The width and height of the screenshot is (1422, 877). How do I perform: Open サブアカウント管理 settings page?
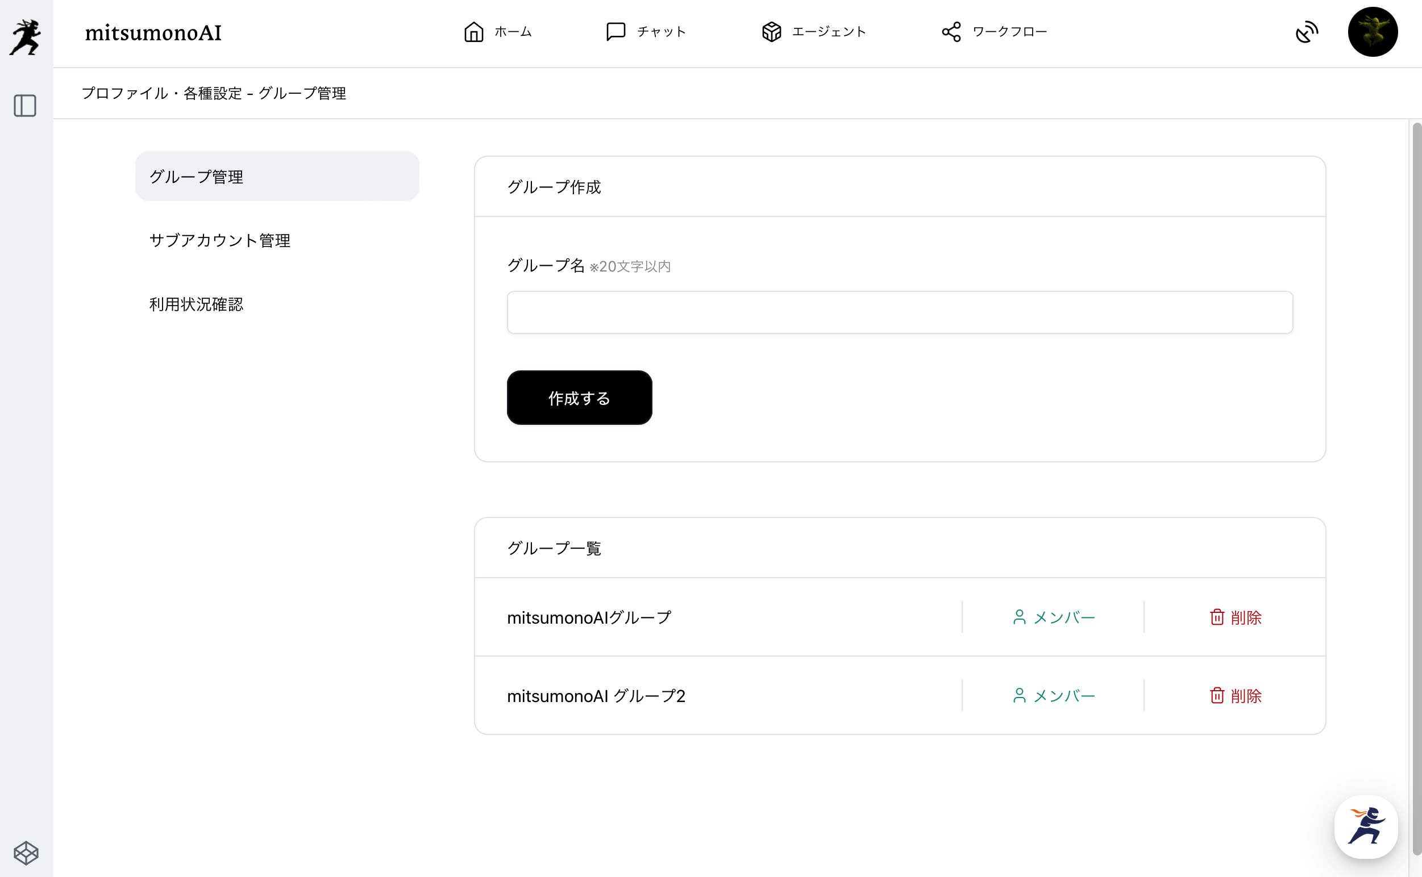tap(219, 240)
